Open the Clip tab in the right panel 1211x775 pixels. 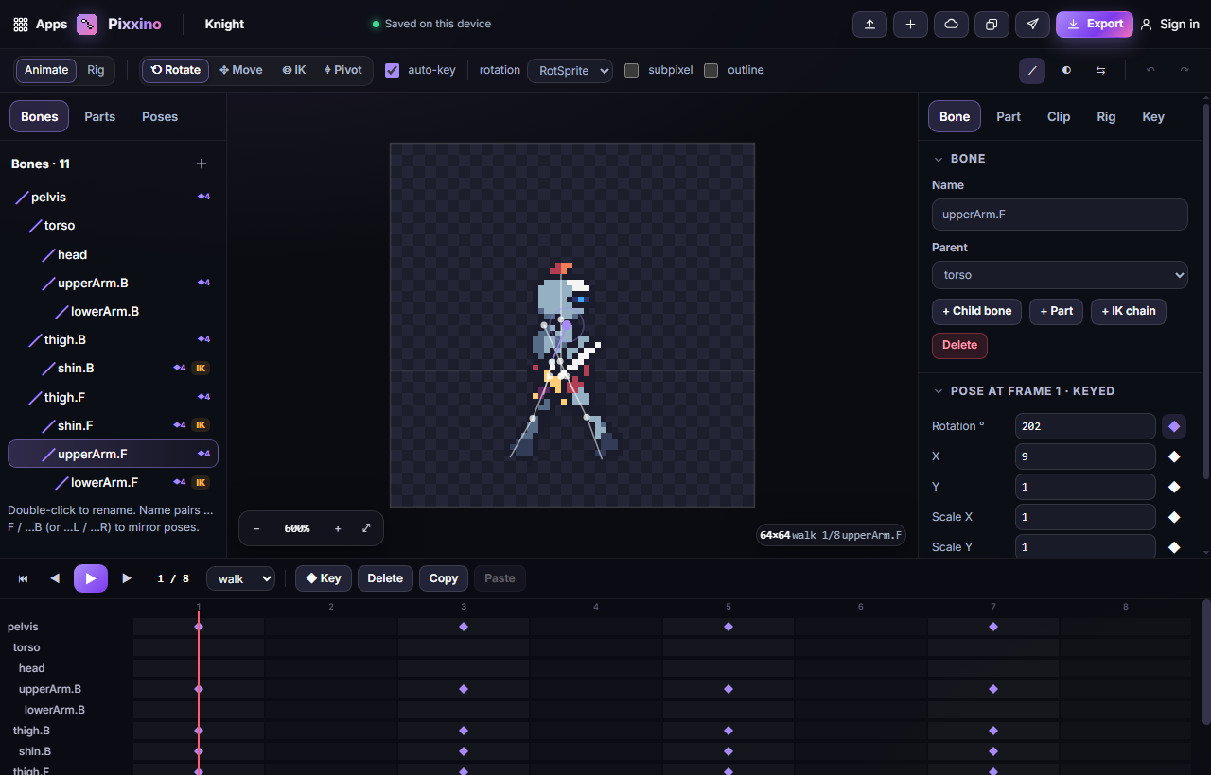pyautogui.click(x=1059, y=116)
